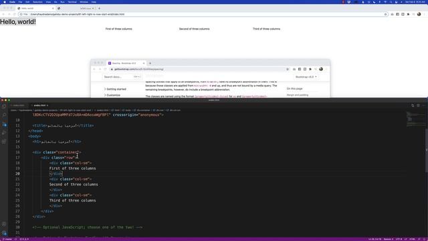
Task: Click the 'Second of three columns' text on webpage
Action: [194, 29]
